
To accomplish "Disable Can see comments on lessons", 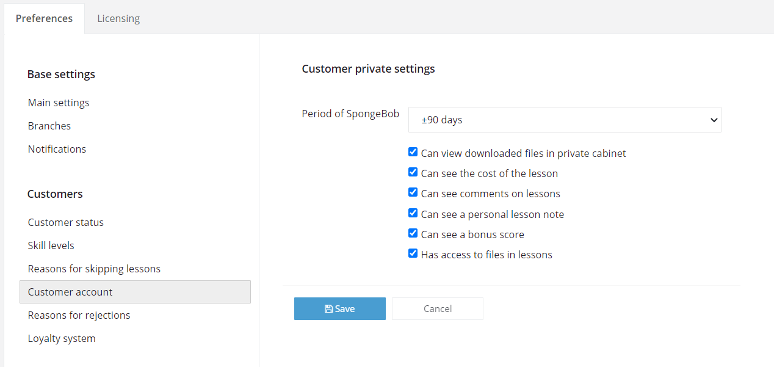I will [413, 192].
